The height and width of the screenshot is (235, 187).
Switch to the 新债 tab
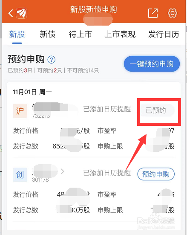point(47,34)
